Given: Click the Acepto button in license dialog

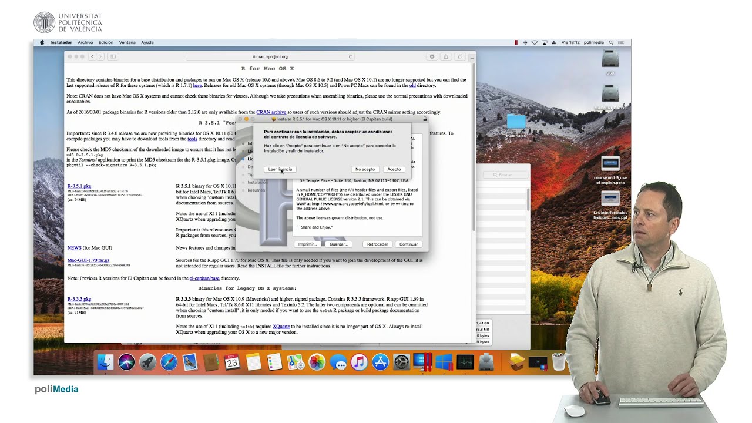Looking at the screenshot, I should (x=394, y=169).
